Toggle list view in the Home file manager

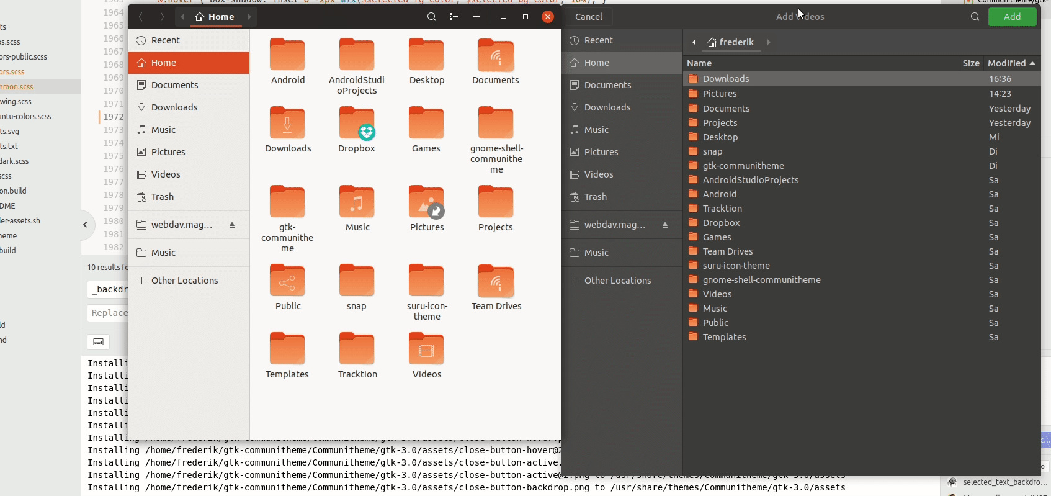click(x=454, y=17)
